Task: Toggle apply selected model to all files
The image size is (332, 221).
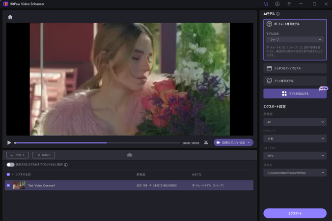Action: [10, 165]
